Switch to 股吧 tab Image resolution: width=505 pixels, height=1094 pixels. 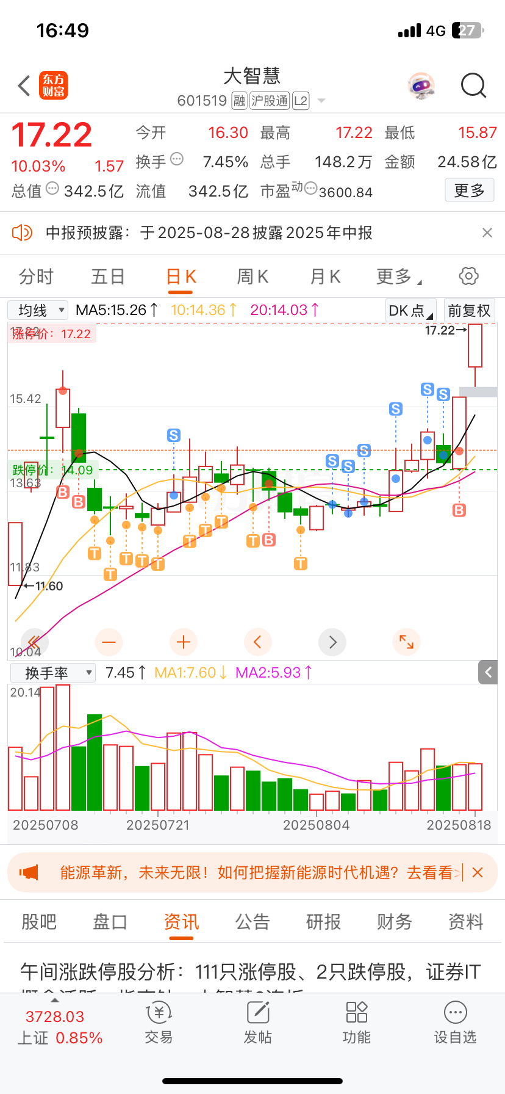(39, 922)
